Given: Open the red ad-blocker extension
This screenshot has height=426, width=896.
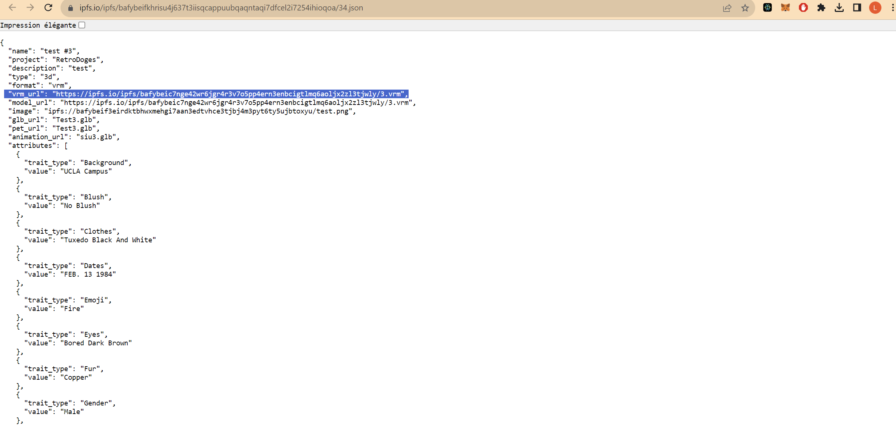Looking at the screenshot, I should [803, 7].
